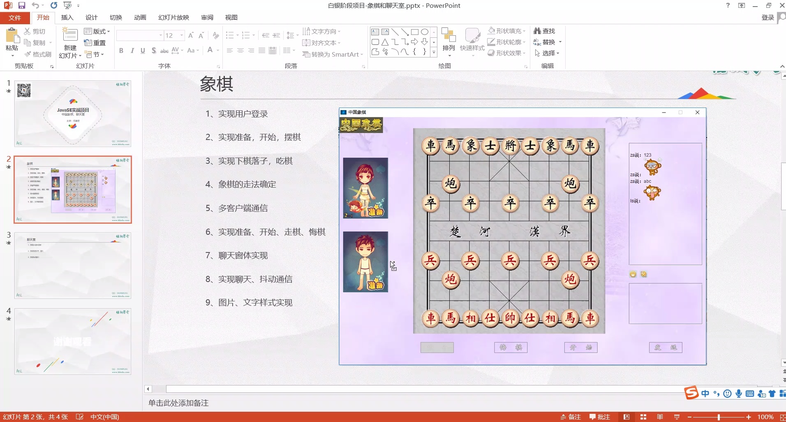Toggle strikethrough formatting

pyautogui.click(x=153, y=50)
